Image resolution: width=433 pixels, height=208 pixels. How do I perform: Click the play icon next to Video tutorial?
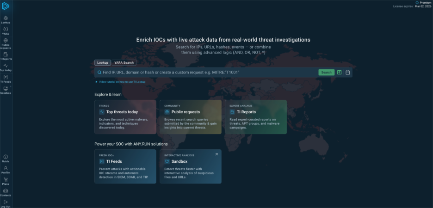click(x=96, y=82)
